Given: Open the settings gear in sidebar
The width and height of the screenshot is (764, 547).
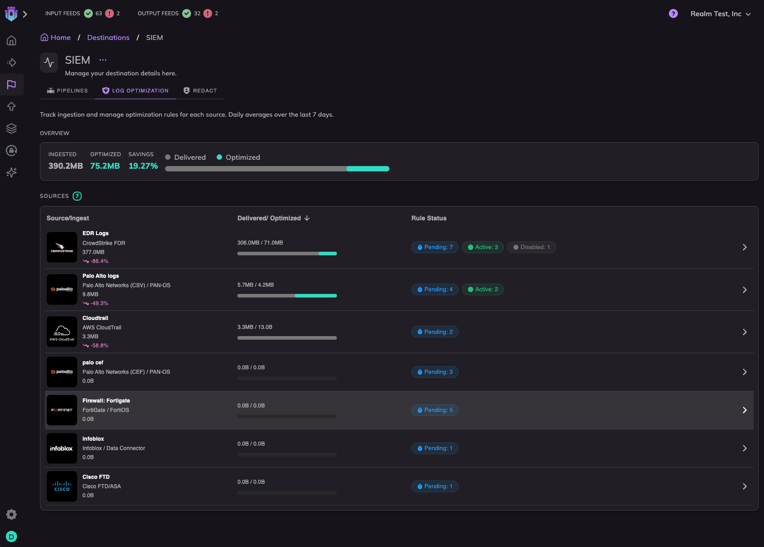Looking at the screenshot, I should (x=12, y=514).
